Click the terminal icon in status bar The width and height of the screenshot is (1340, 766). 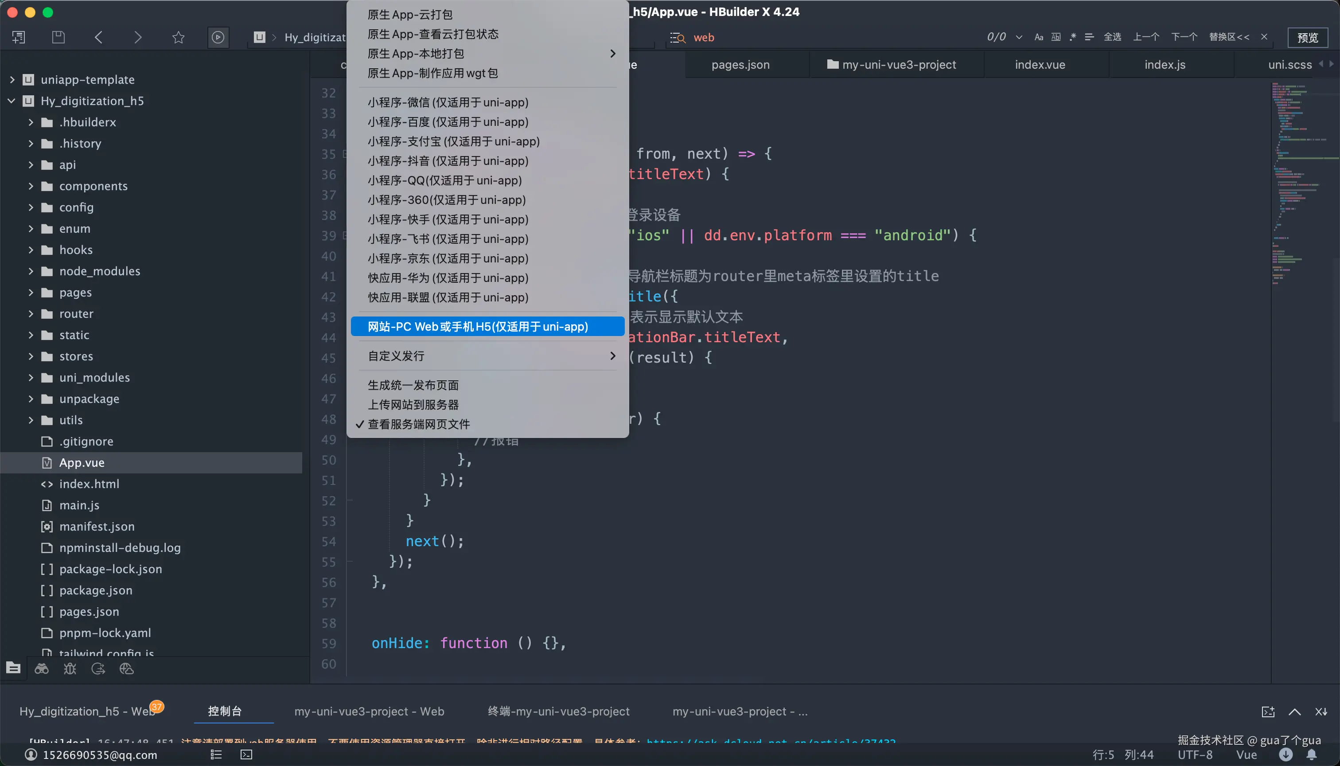click(x=246, y=754)
